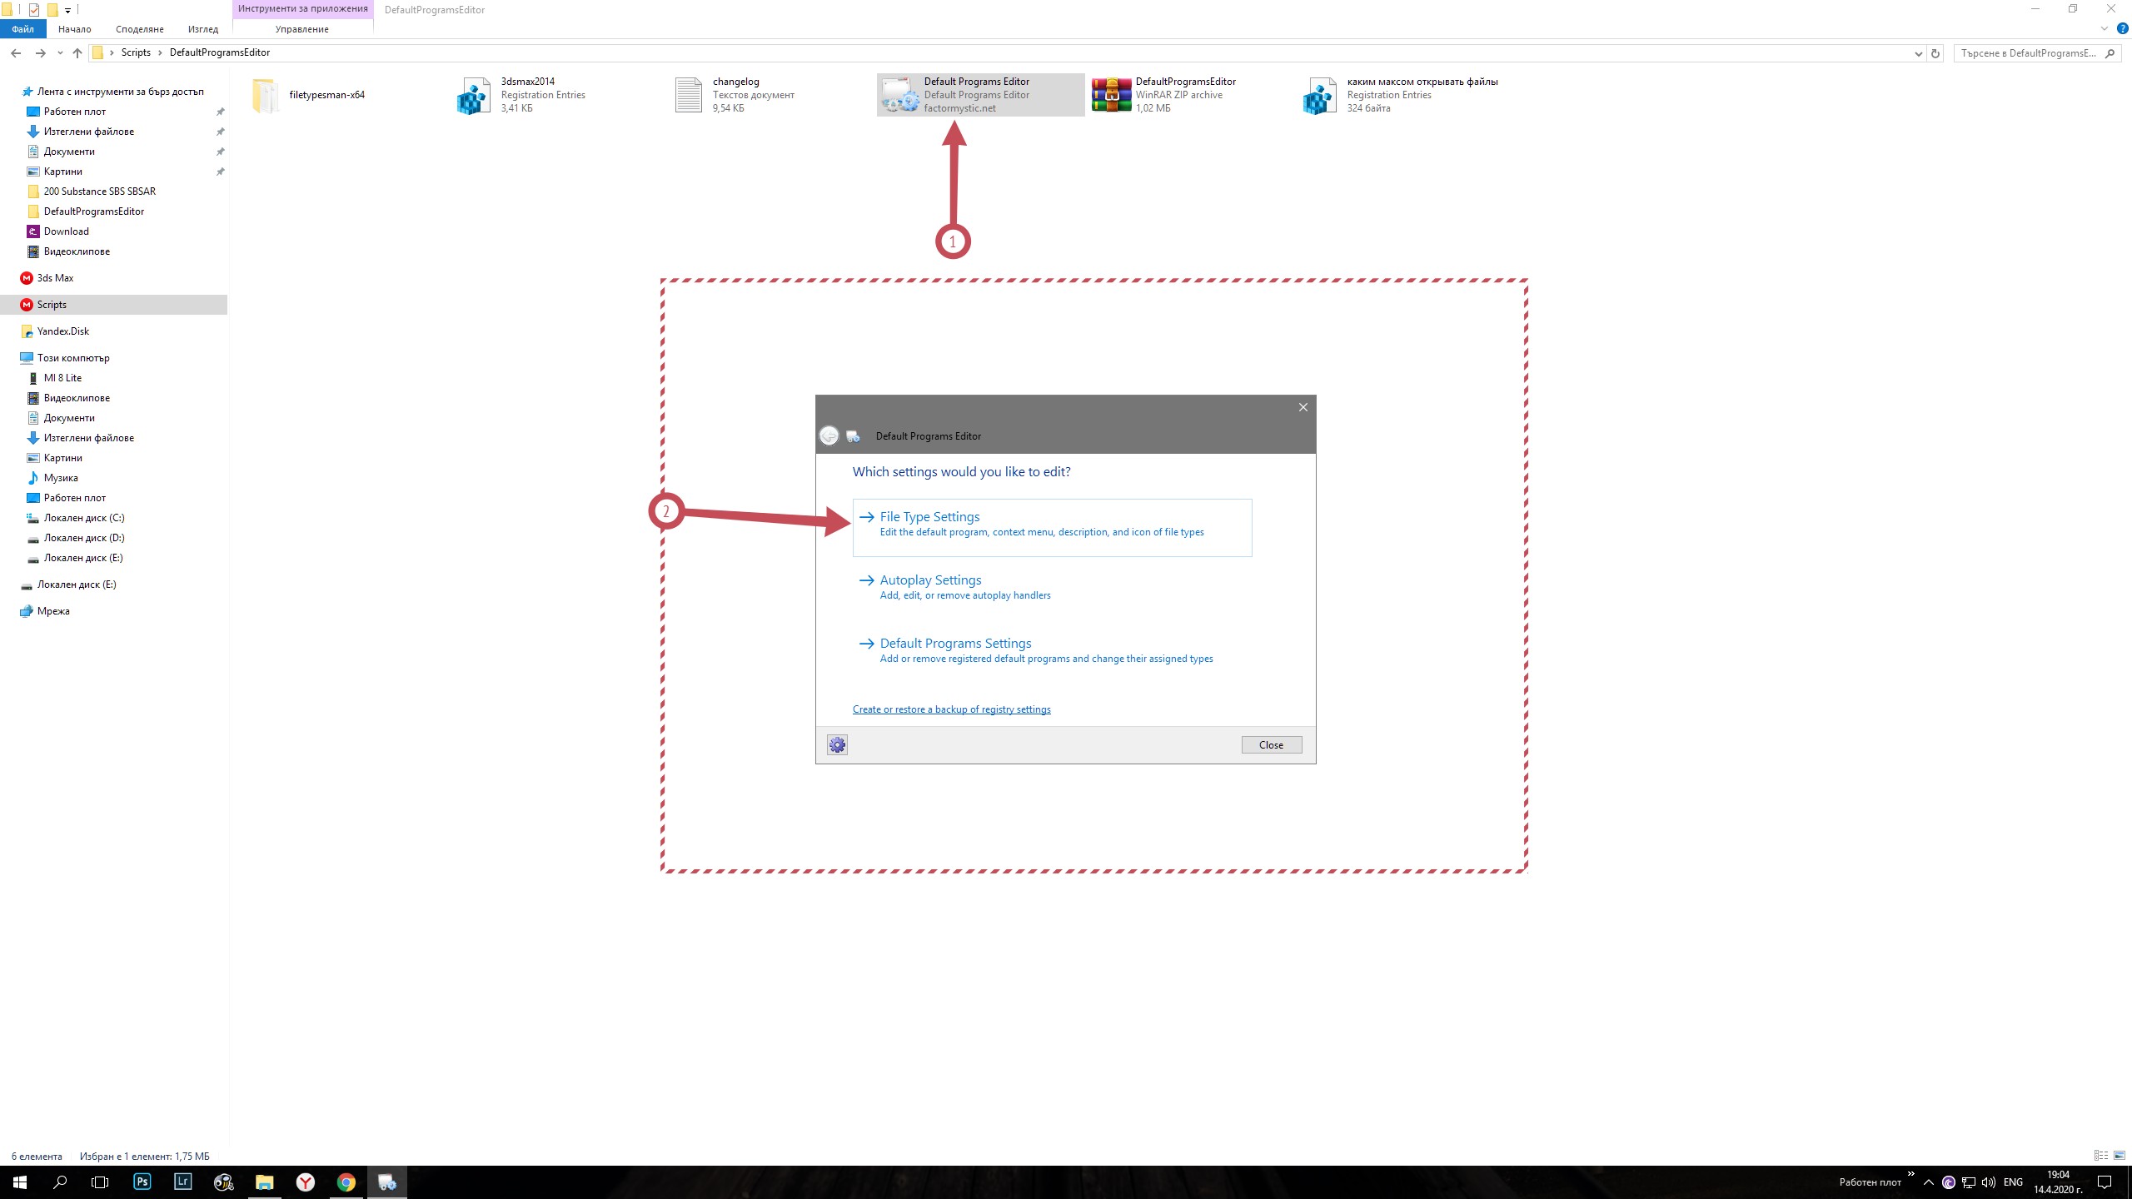Image resolution: width=2132 pixels, height=1199 pixels.
Task: Open the properties icon in Quick Access Toolbar
Action: pyautogui.click(x=34, y=10)
